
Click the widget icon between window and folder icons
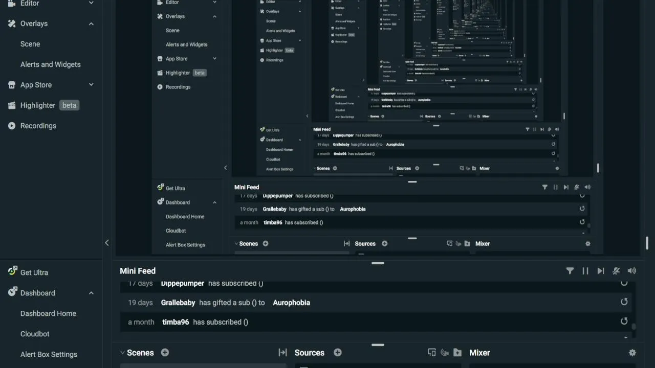coord(445,352)
